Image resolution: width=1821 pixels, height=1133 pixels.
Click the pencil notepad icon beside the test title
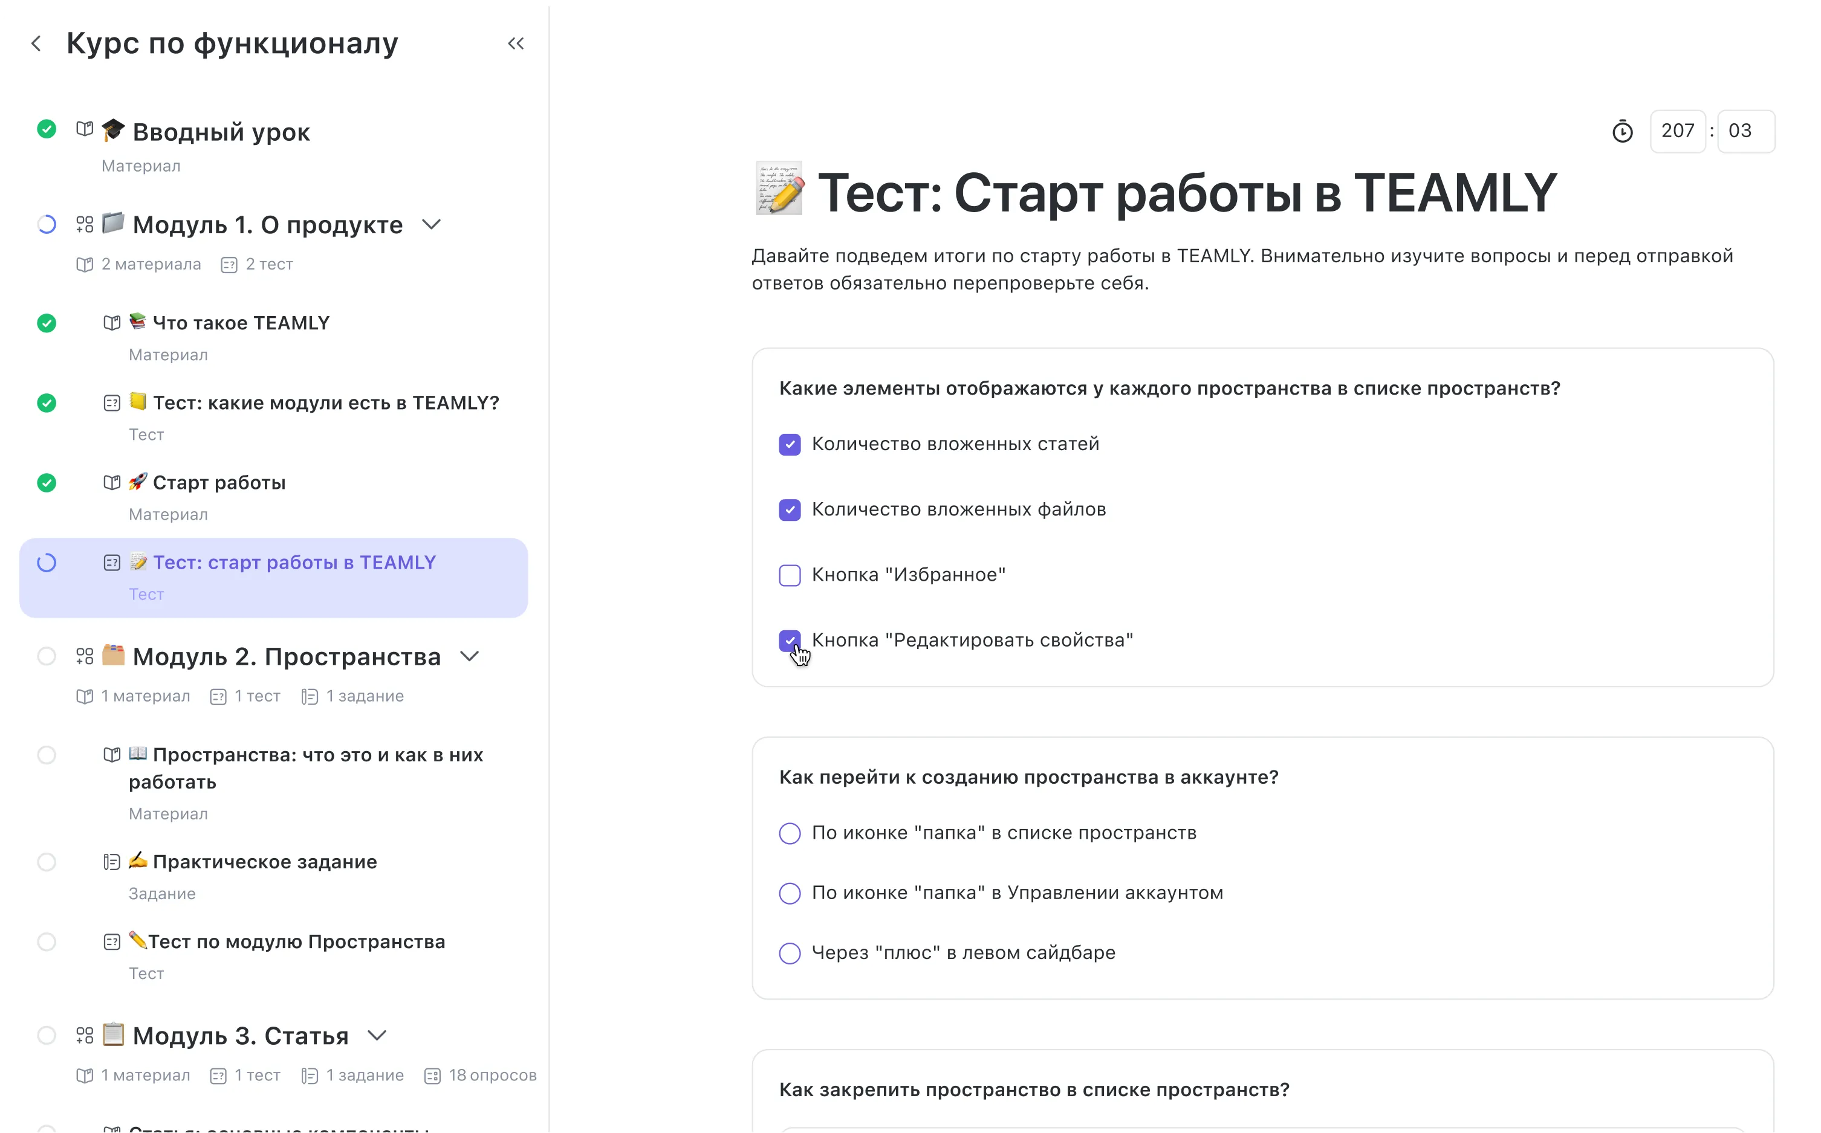[779, 189]
